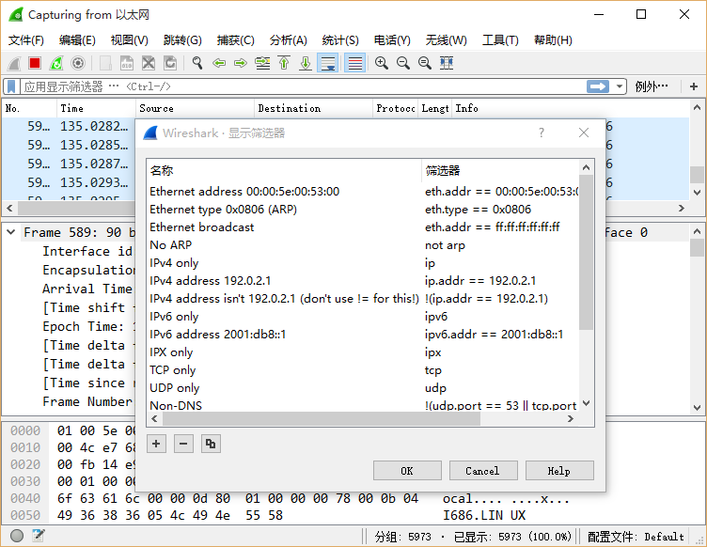Sort packets by Time column header
707x547 pixels.
(x=96, y=109)
